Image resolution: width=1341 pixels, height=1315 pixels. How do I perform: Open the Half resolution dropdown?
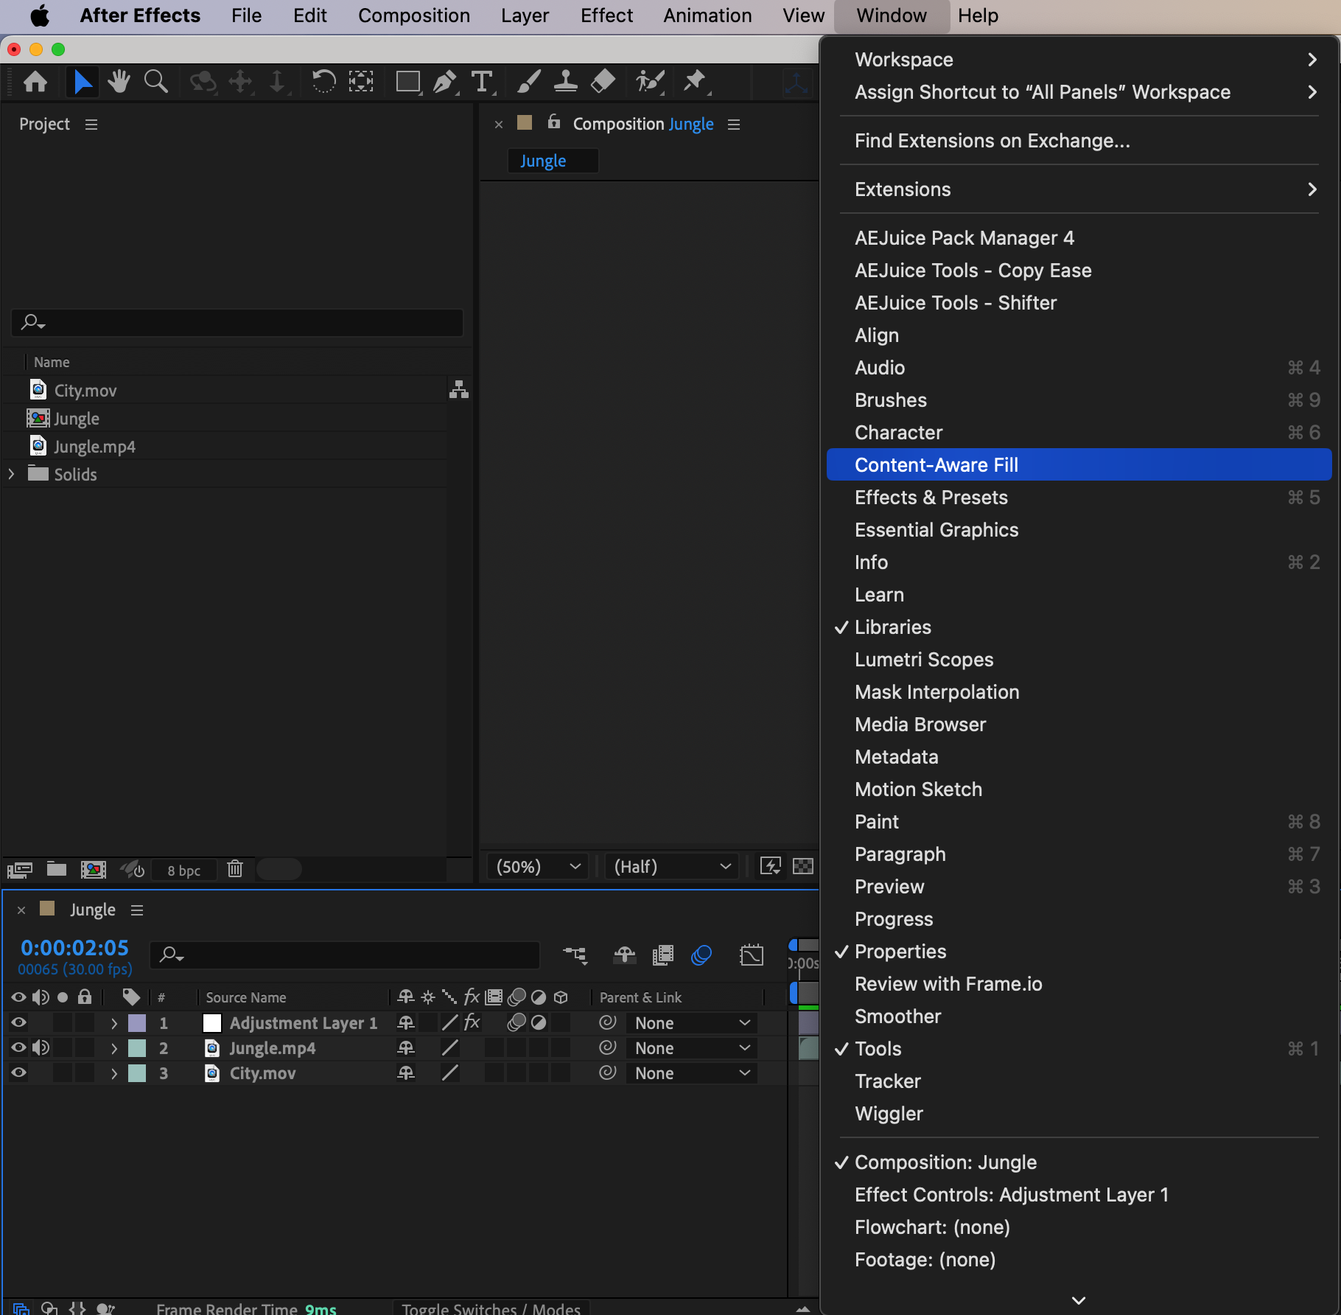672,867
